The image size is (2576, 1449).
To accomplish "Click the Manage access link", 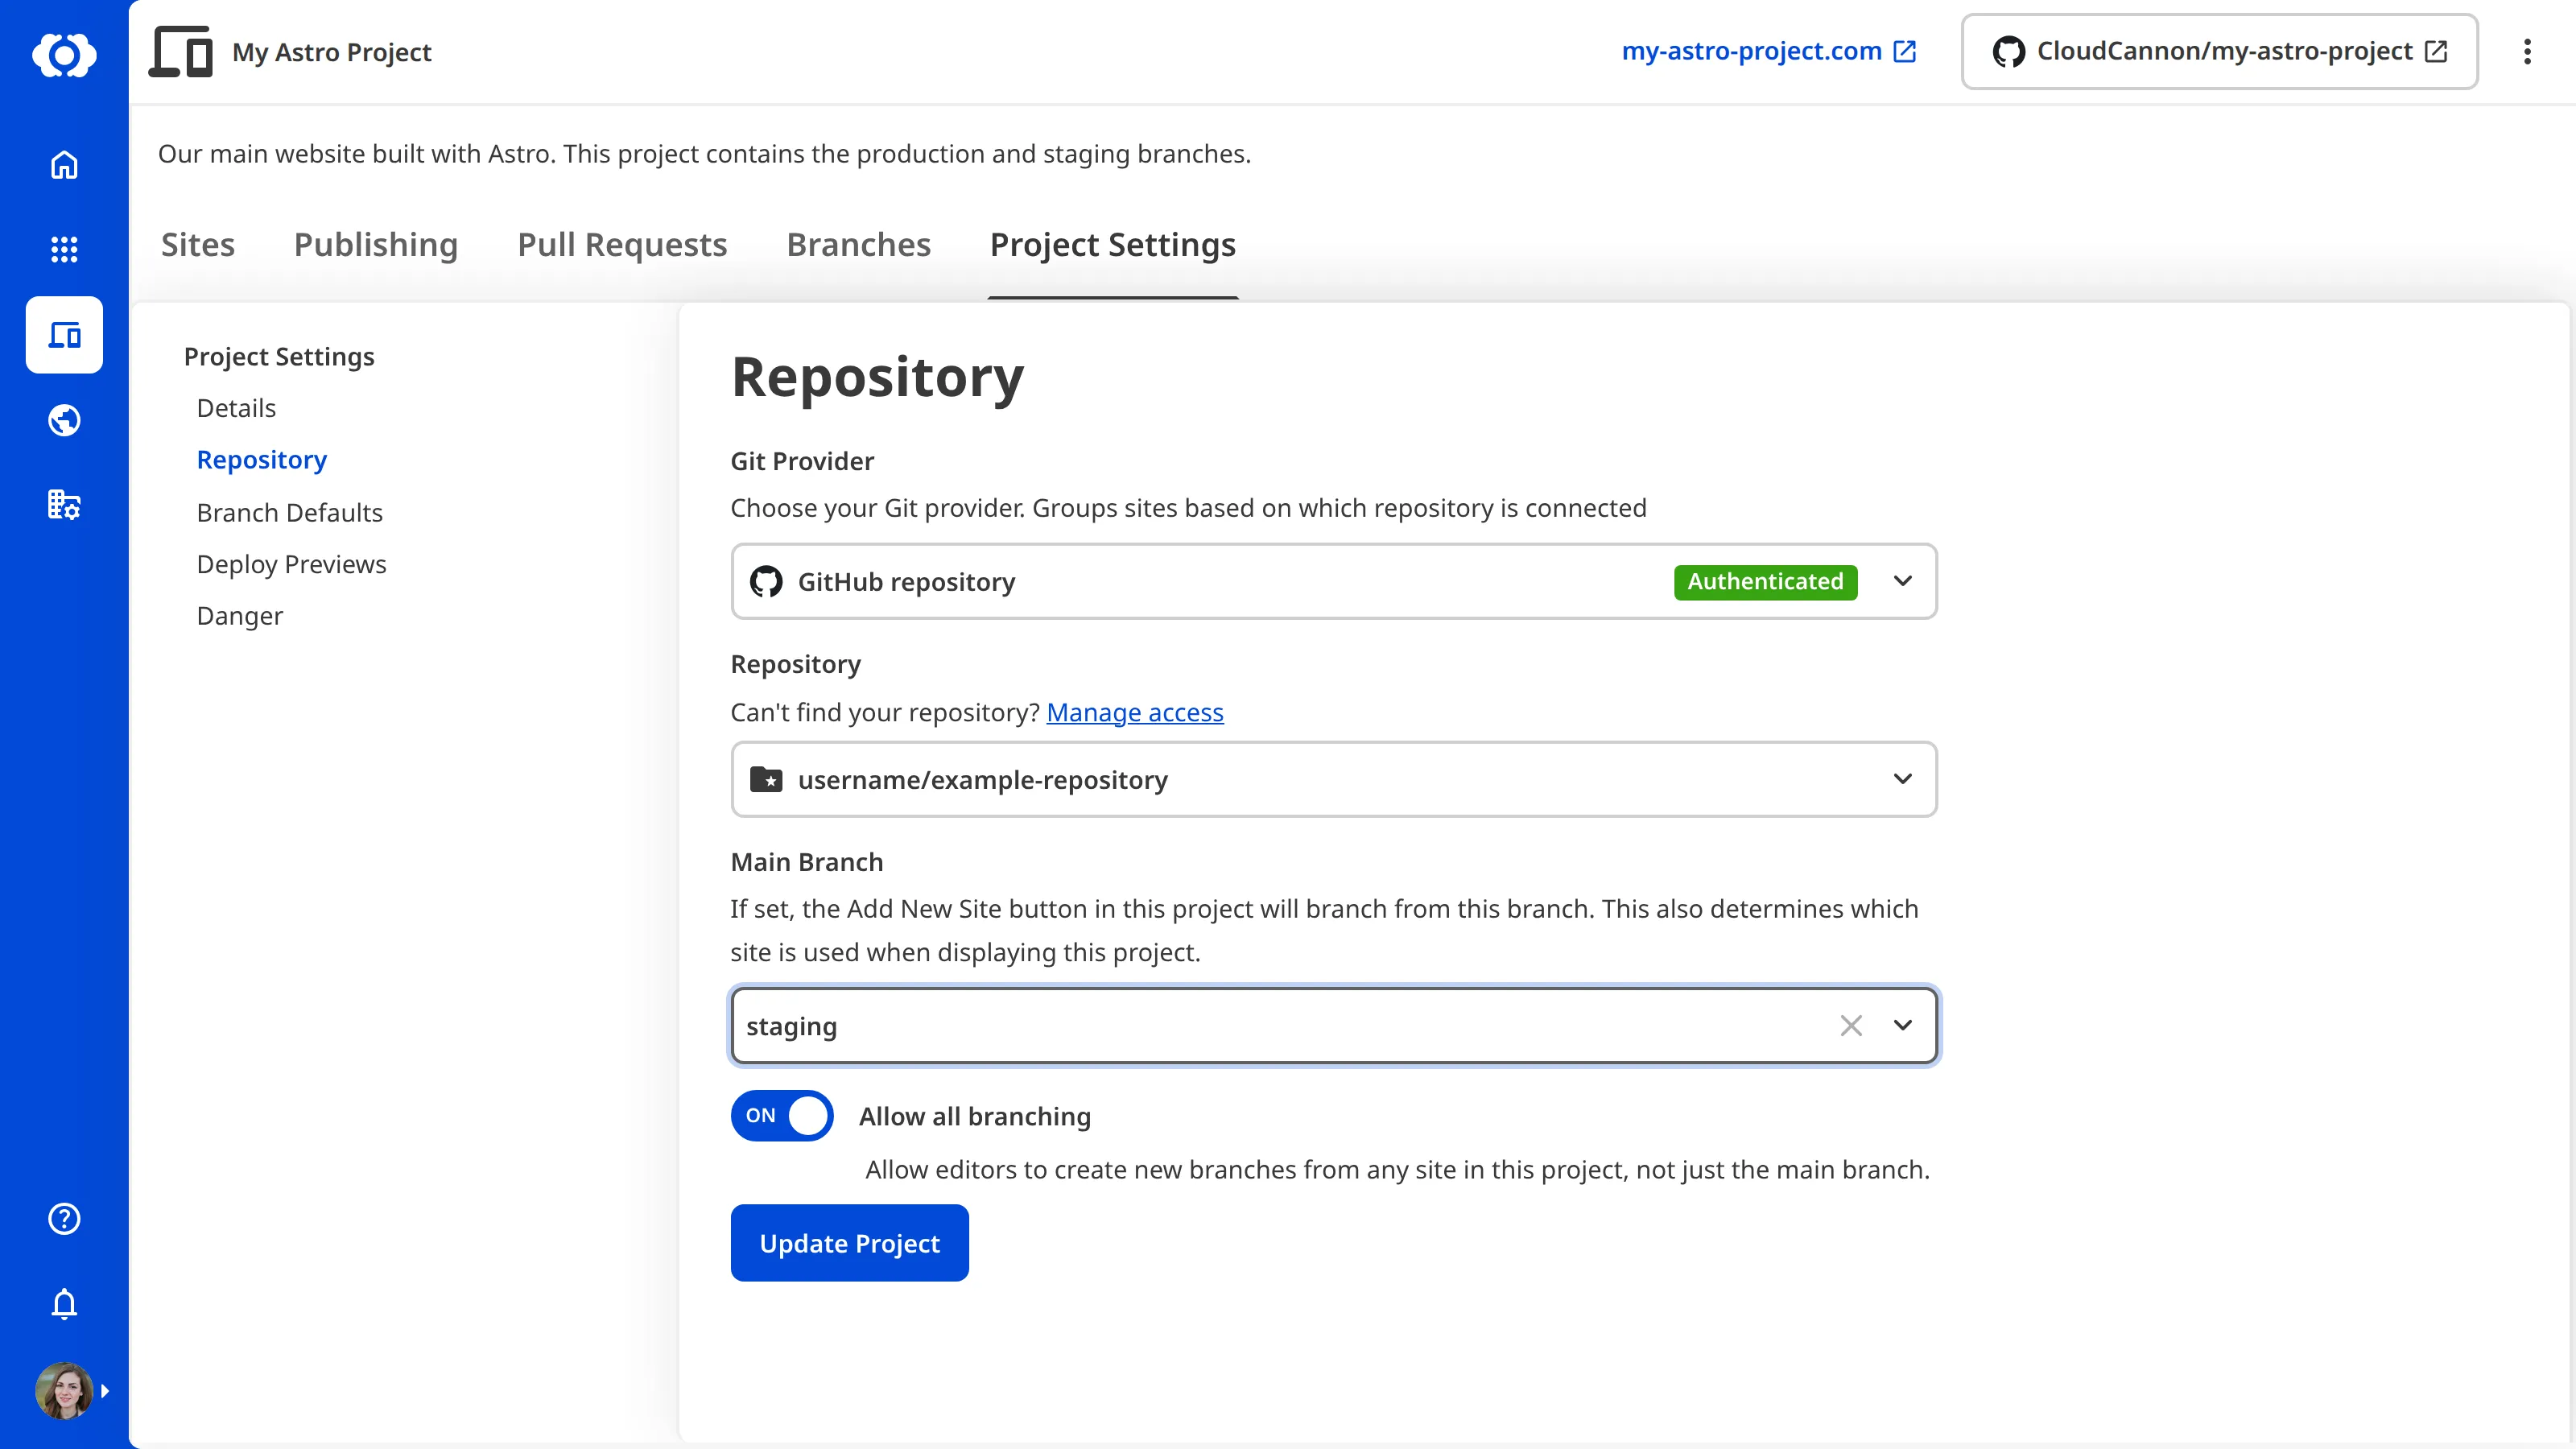I will (x=1135, y=712).
